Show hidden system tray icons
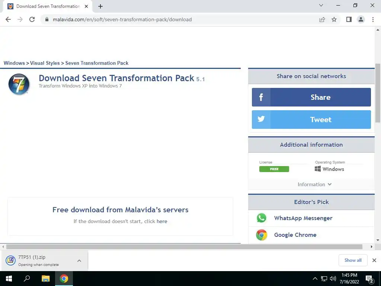Screen dimensions: 381x286 click(x=315, y=279)
